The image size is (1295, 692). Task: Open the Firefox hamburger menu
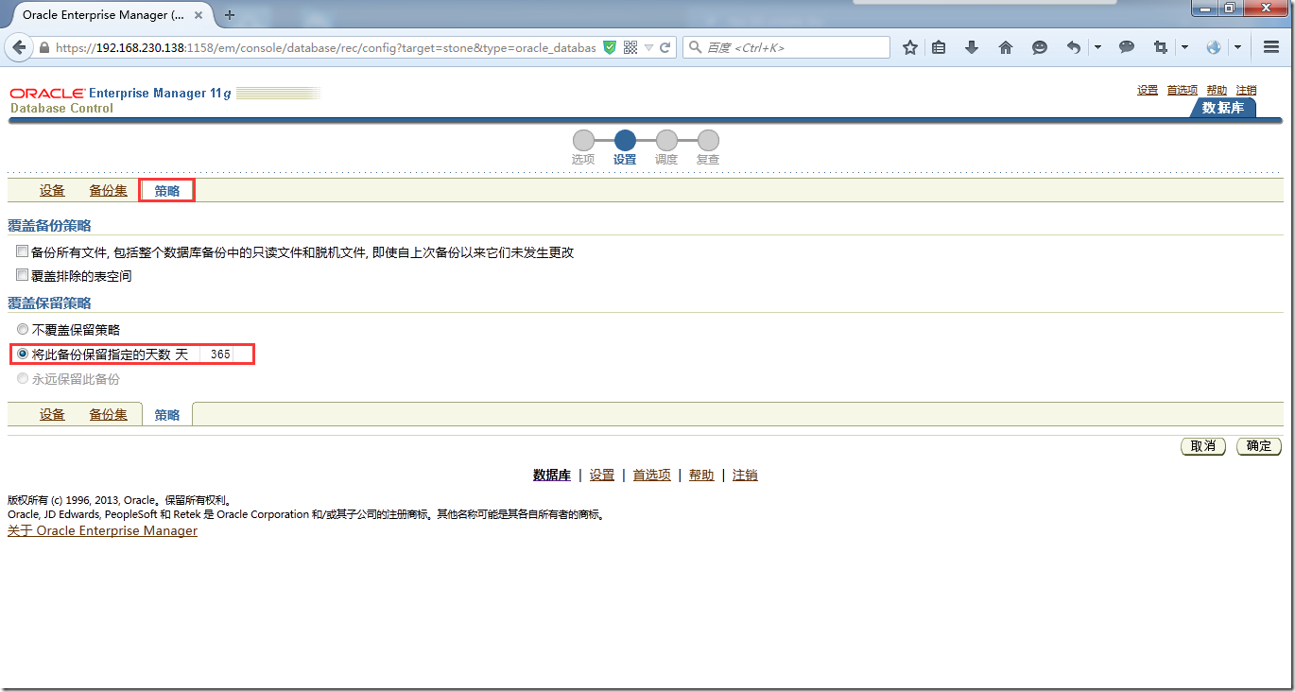tap(1271, 47)
